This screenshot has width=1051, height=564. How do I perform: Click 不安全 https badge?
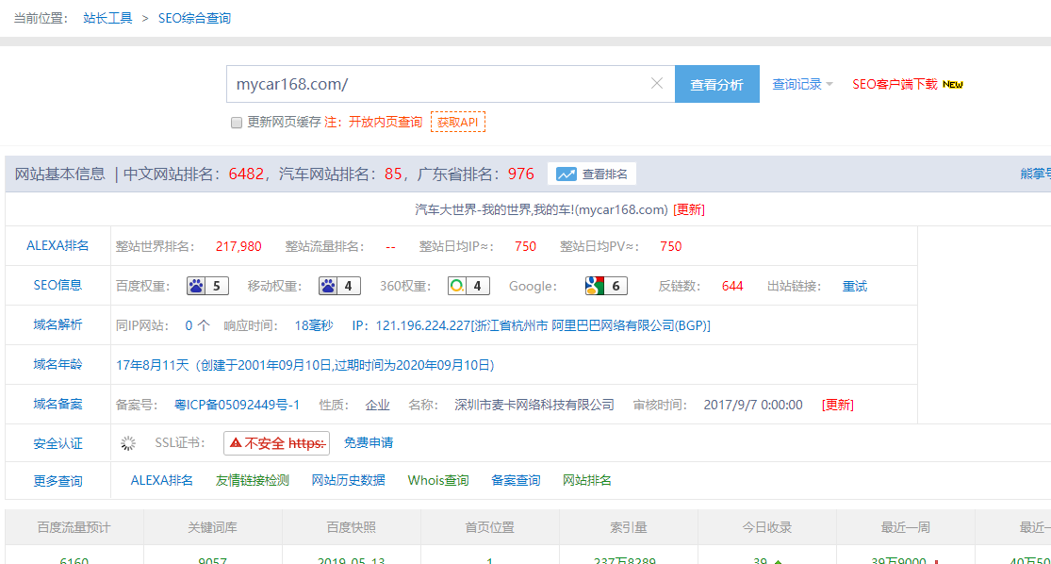point(276,443)
